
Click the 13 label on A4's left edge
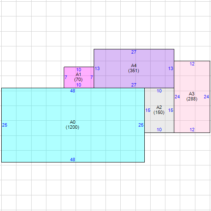[x=97, y=68]
